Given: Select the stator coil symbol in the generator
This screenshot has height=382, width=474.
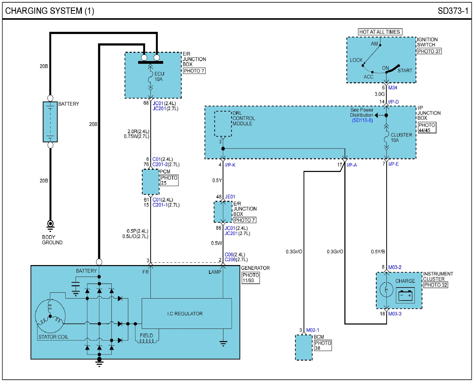Looking at the screenshot, I should [x=50, y=316].
